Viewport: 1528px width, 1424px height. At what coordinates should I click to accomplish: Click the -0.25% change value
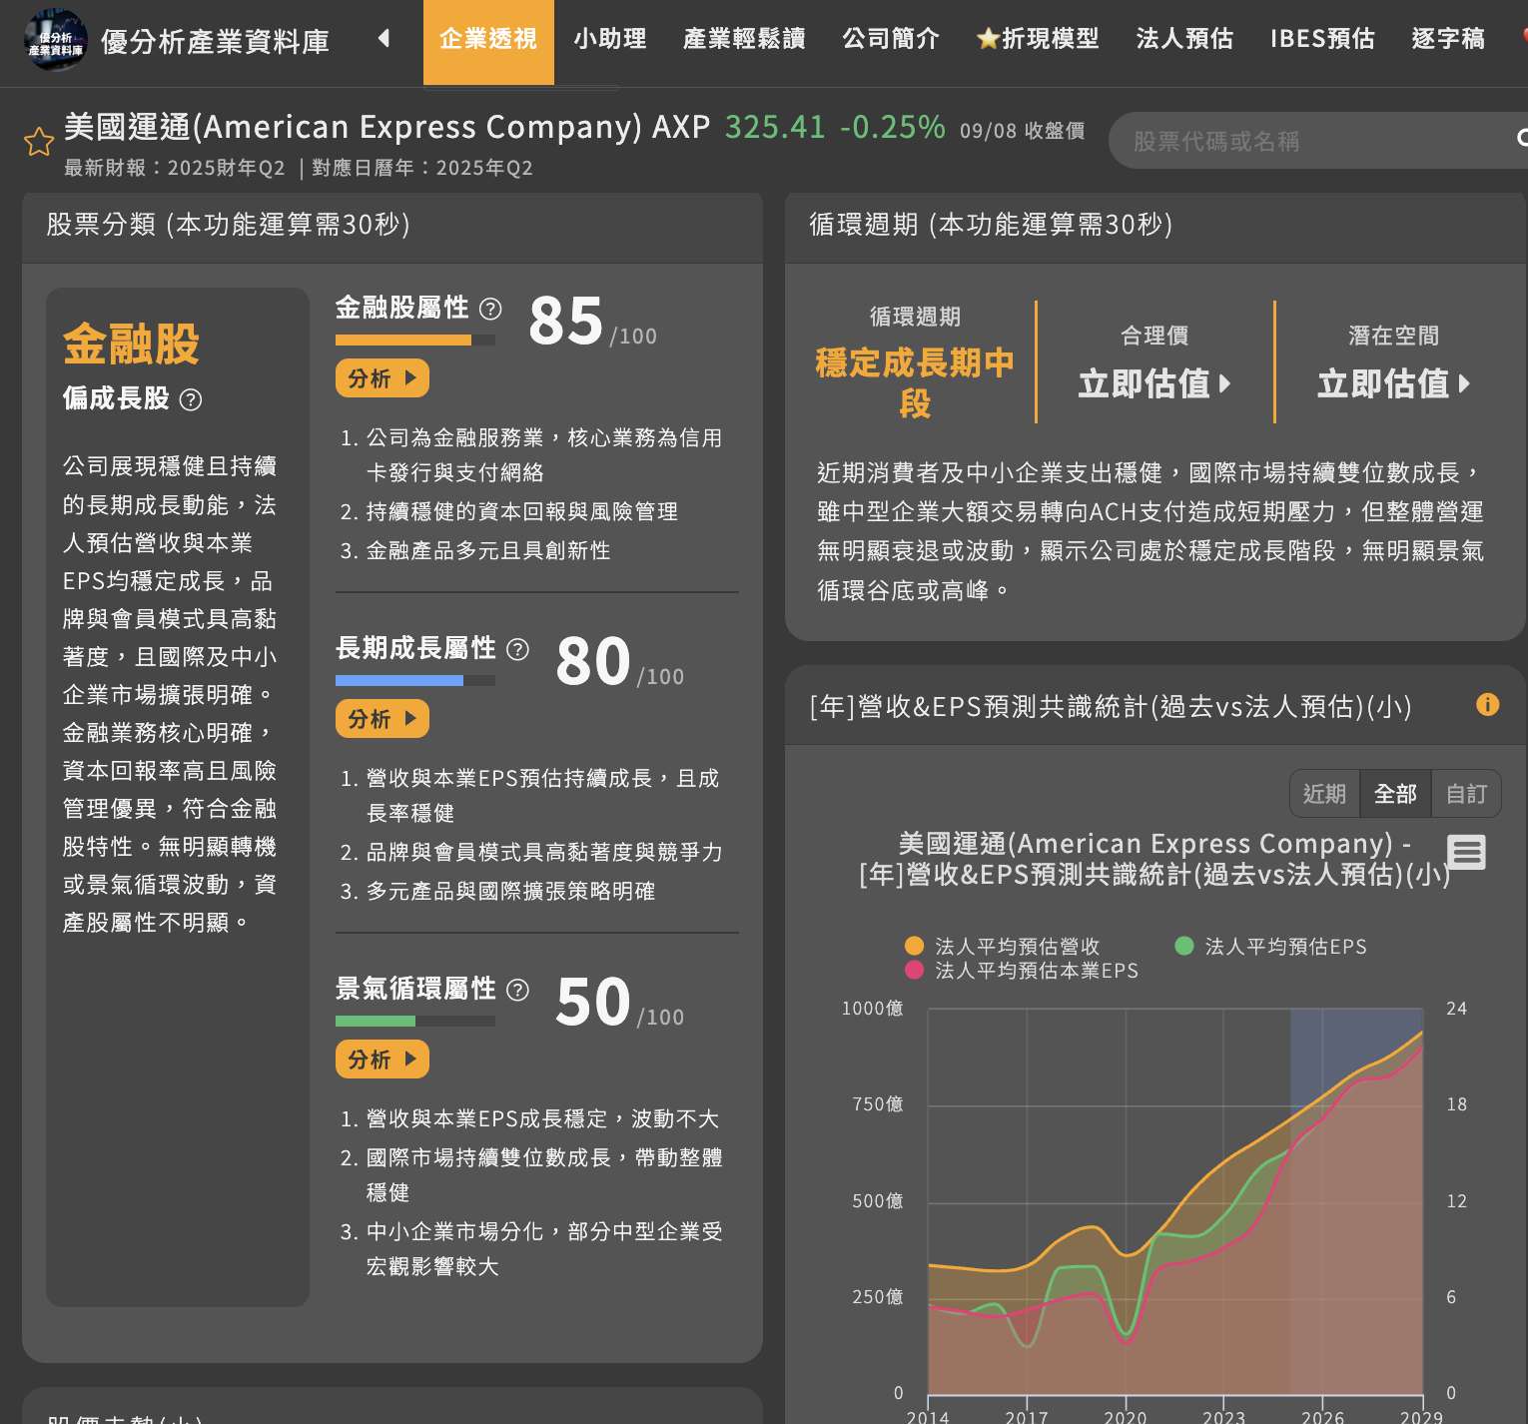tap(892, 127)
